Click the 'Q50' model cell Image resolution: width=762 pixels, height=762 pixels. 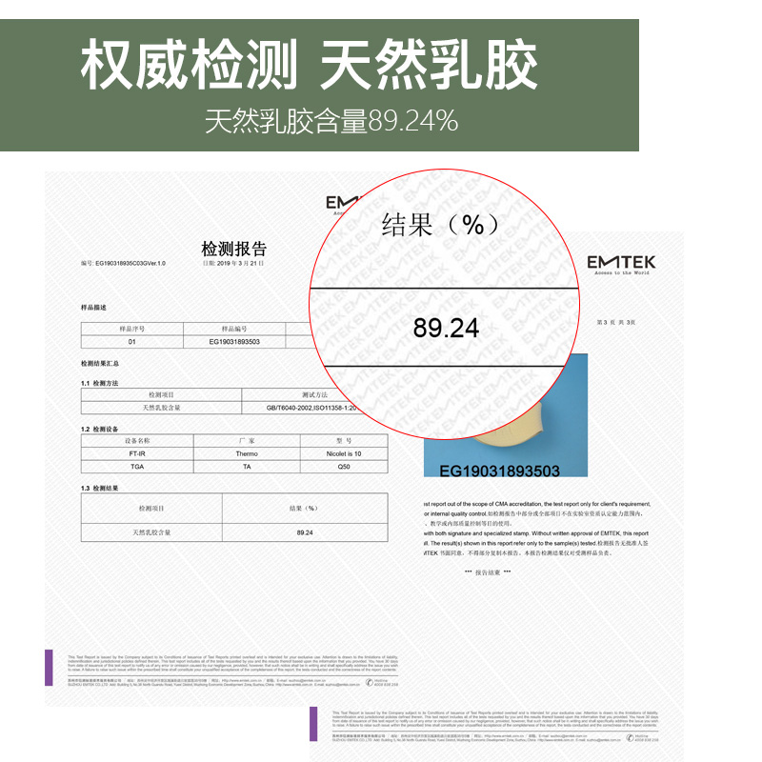(344, 467)
